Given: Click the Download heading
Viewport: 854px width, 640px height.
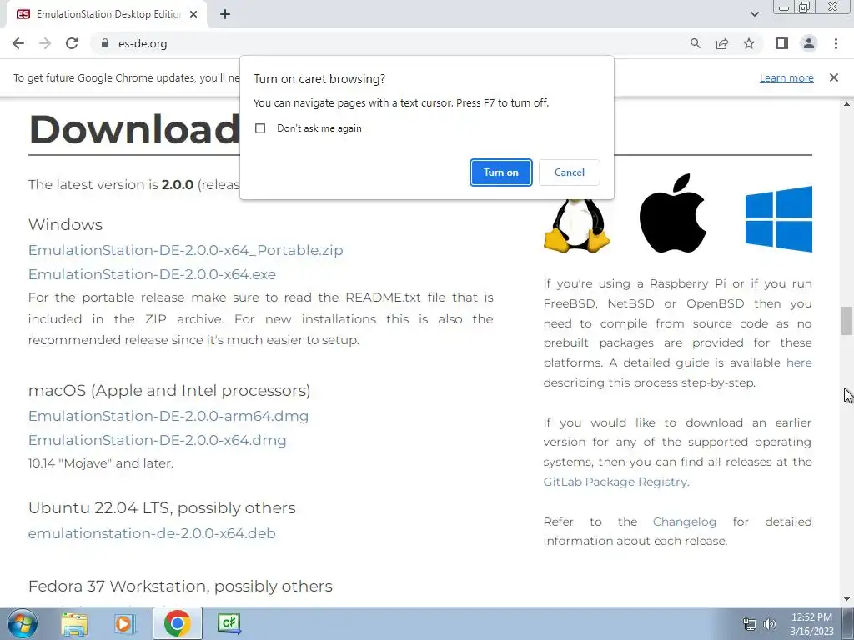Looking at the screenshot, I should [x=134, y=129].
